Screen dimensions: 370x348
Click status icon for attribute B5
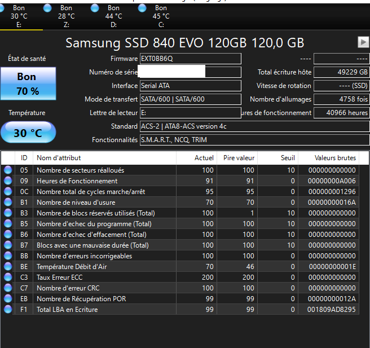[8, 223]
